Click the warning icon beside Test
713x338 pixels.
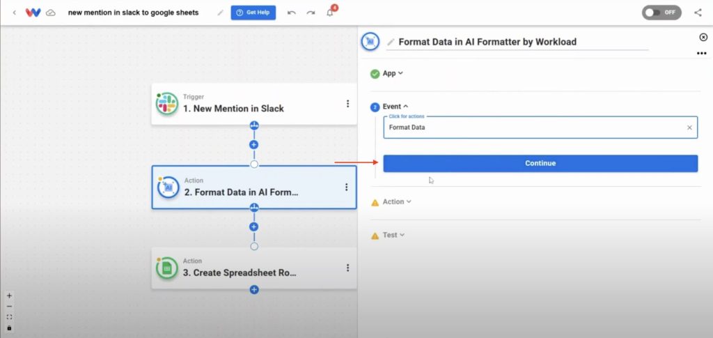pyautogui.click(x=375, y=236)
